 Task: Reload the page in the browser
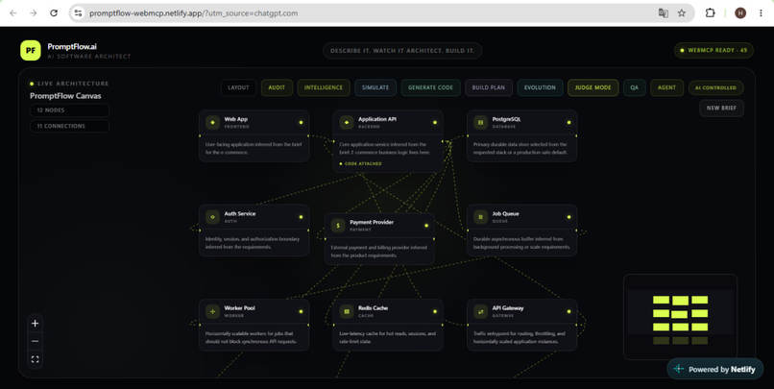(x=54, y=13)
